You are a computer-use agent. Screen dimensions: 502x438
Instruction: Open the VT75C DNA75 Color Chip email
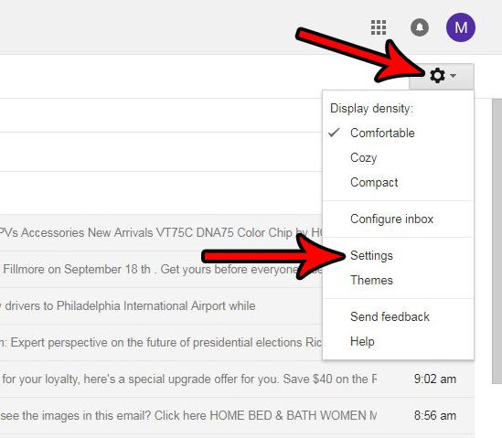click(x=161, y=232)
